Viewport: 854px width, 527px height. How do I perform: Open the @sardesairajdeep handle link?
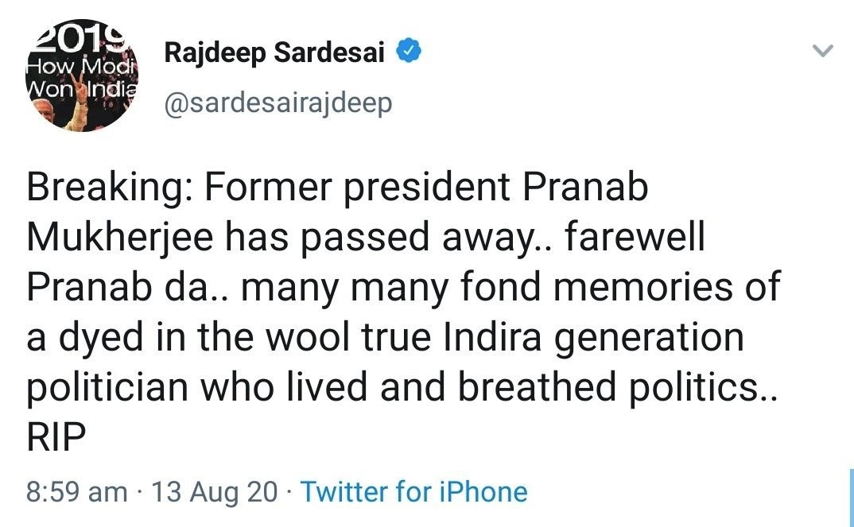(278, 103)
